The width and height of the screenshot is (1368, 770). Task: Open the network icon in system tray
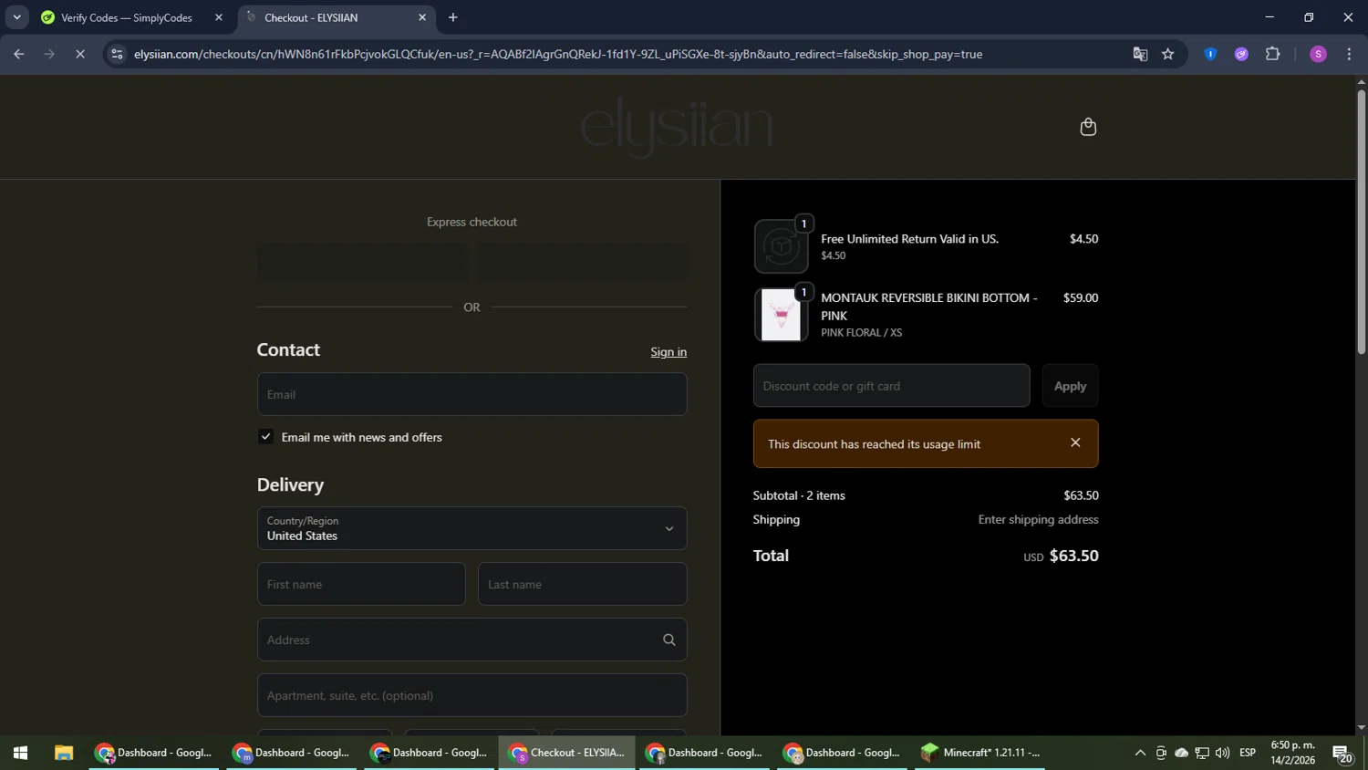[x=1202, y=753]
